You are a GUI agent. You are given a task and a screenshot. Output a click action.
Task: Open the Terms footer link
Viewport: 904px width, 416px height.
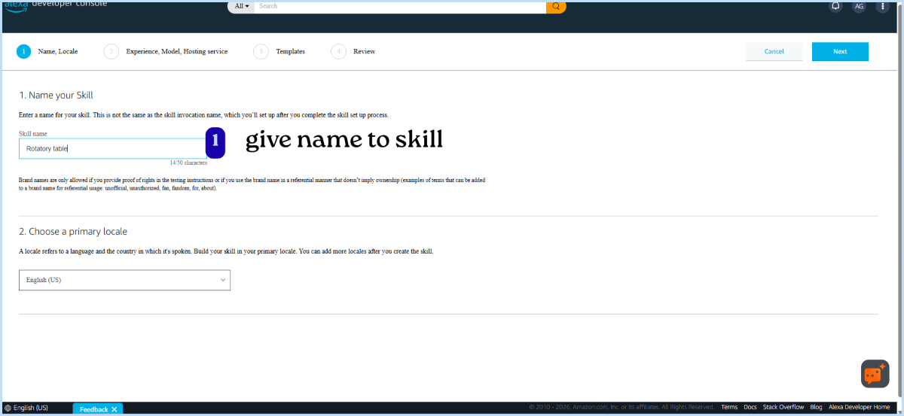tap(729, 408)
